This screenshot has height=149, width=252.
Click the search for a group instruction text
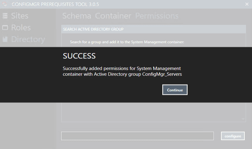point(127,42)
